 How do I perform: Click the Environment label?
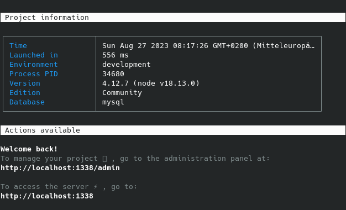pyautogui.click(x=34, y=65)
